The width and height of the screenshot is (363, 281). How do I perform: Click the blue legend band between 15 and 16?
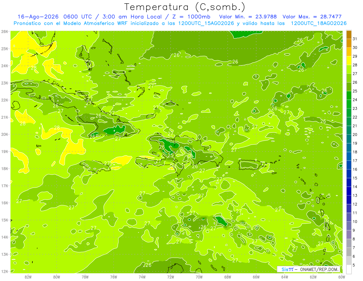pyautogui.click(x=349, y=173)
